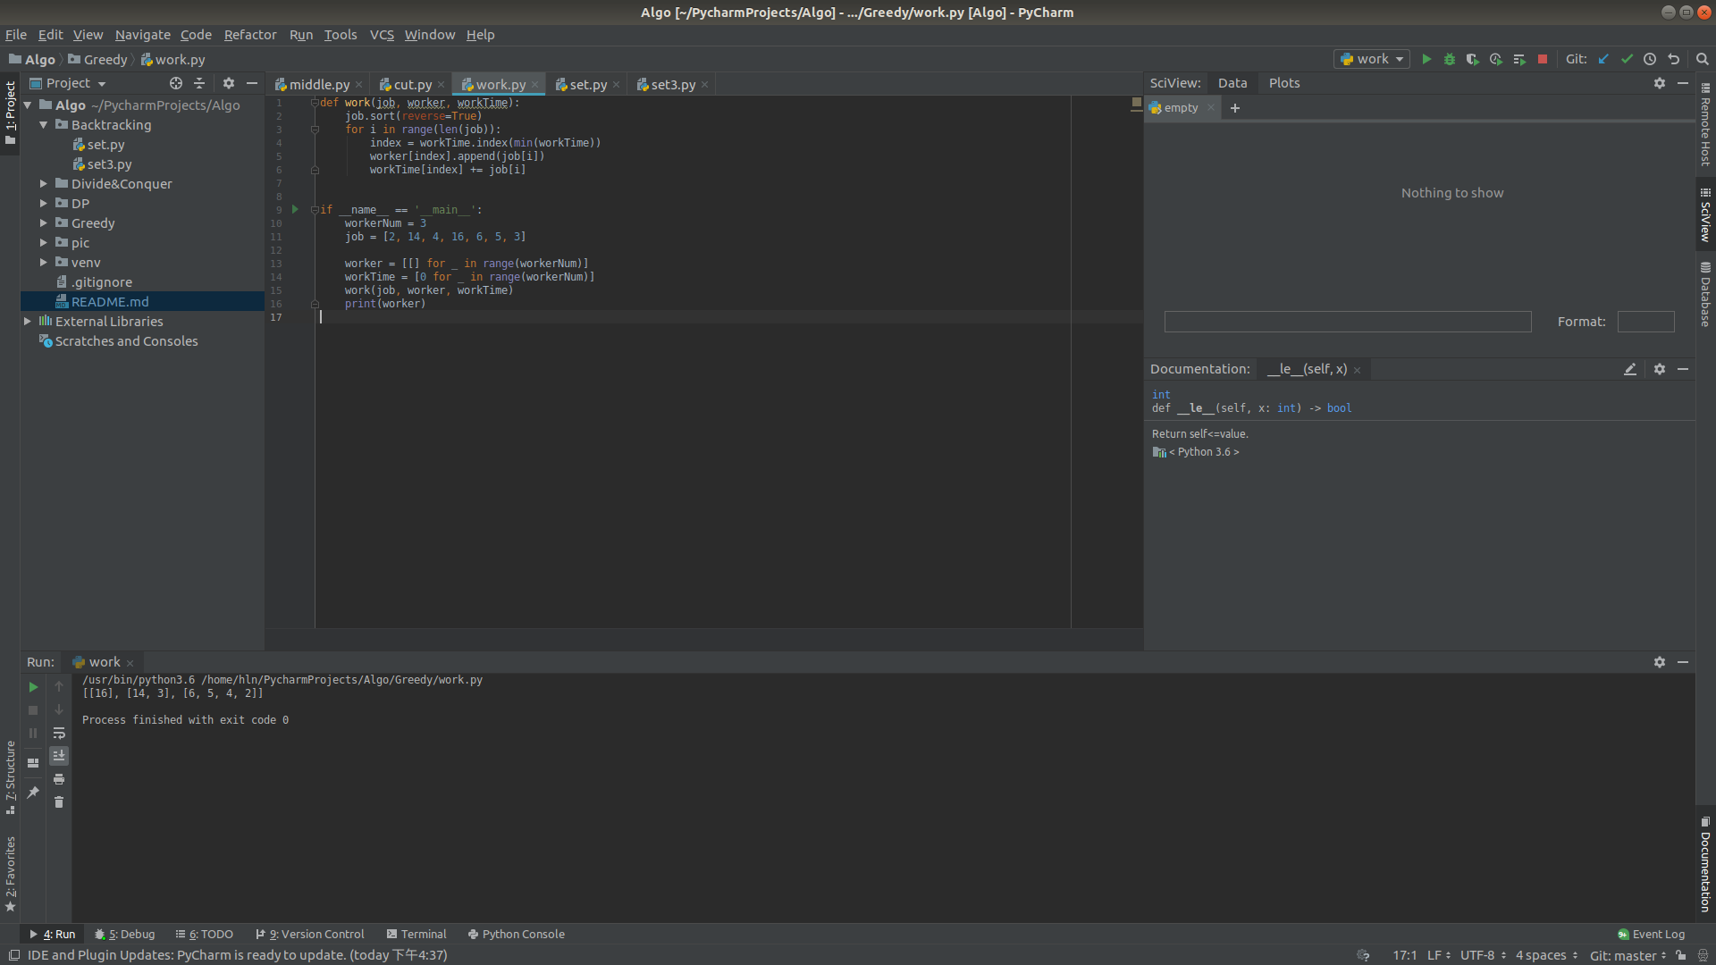Open the 'work' run configuration dropdown

[x=1373, y=59]
